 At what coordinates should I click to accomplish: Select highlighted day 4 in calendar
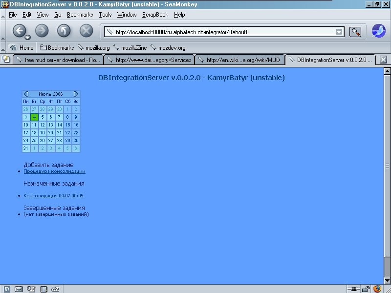[x=34, y=117]
